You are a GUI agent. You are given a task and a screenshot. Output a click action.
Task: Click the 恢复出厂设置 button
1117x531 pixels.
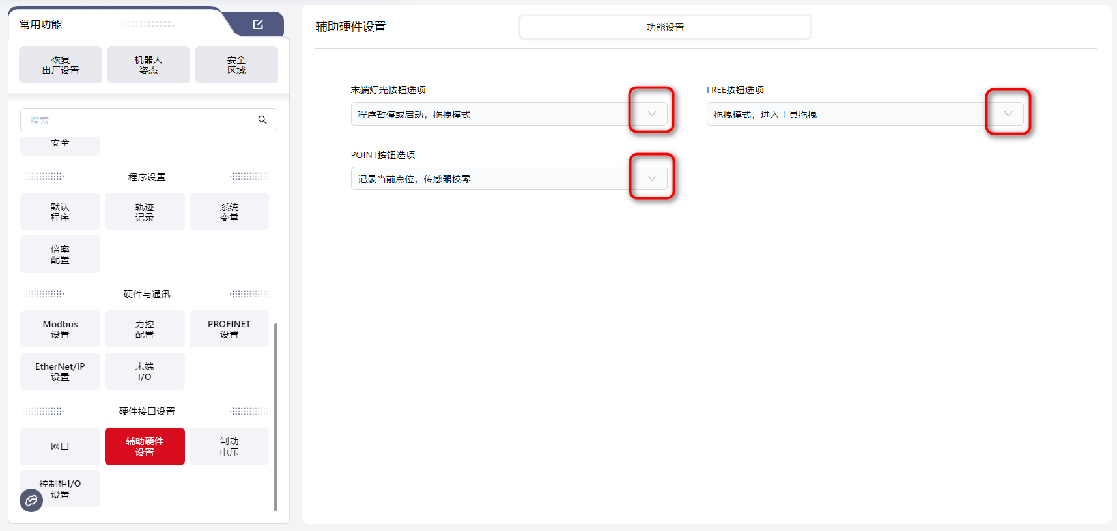(x=61, y=65)
